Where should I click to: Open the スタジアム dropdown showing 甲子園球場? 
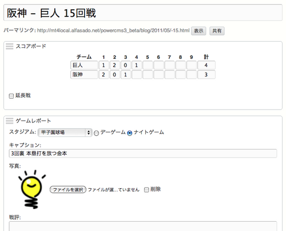pos(65,132)
